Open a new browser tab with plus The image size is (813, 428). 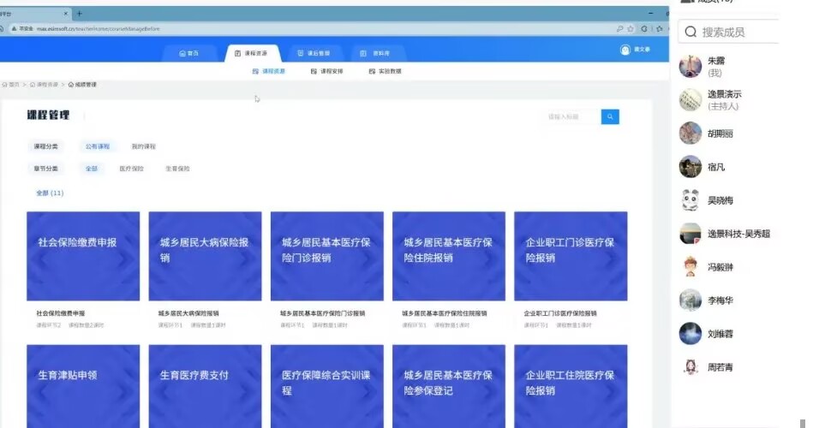[x=80, y=14]
